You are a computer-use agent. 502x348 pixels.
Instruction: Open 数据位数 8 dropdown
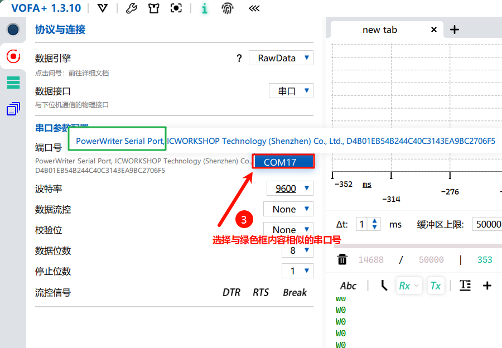pyautogui.click(x=297, y=250)
